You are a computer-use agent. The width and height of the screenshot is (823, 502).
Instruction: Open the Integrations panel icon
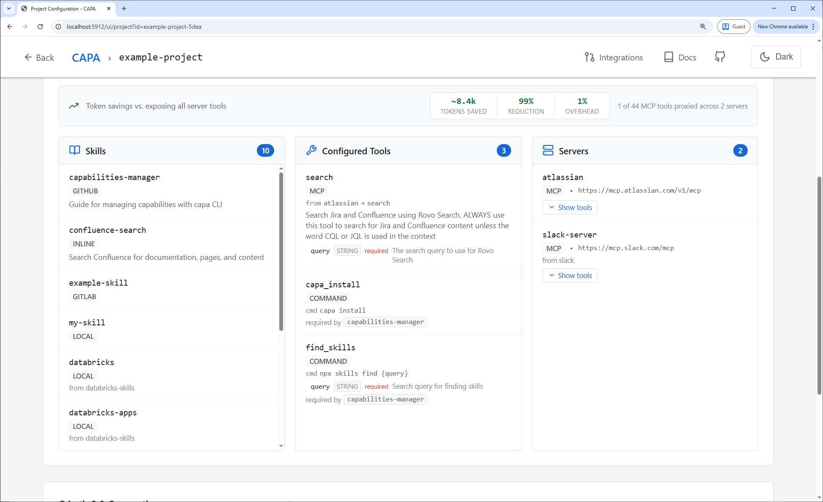[x=589, y=57]
